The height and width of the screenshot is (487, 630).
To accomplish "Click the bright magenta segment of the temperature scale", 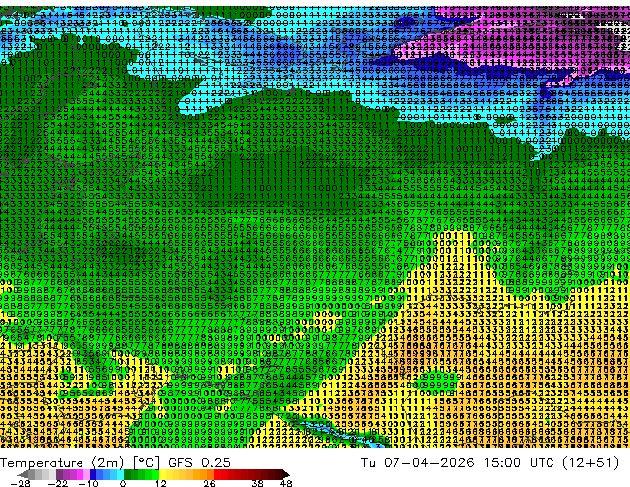I will pos(79,474).
